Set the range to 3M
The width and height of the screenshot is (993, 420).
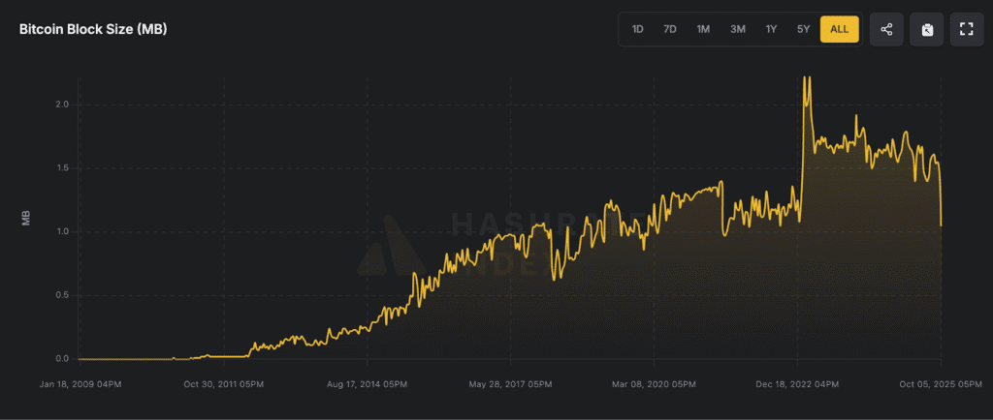pyautogui.click(x=737, y=29)
